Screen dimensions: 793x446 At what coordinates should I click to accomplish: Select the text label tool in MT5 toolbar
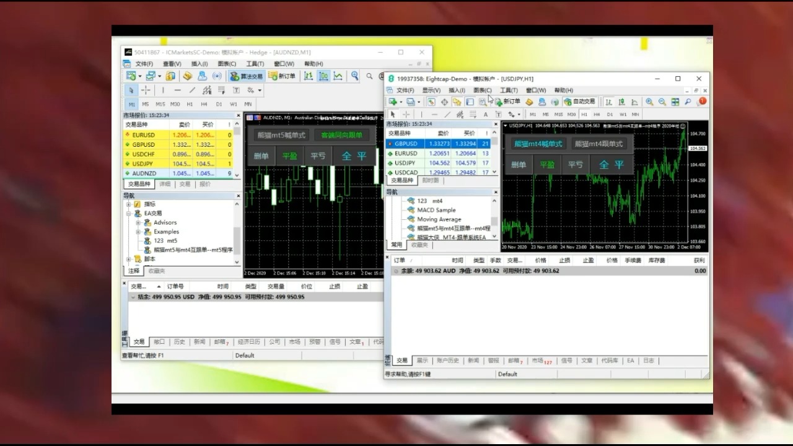tap(235, 90)
